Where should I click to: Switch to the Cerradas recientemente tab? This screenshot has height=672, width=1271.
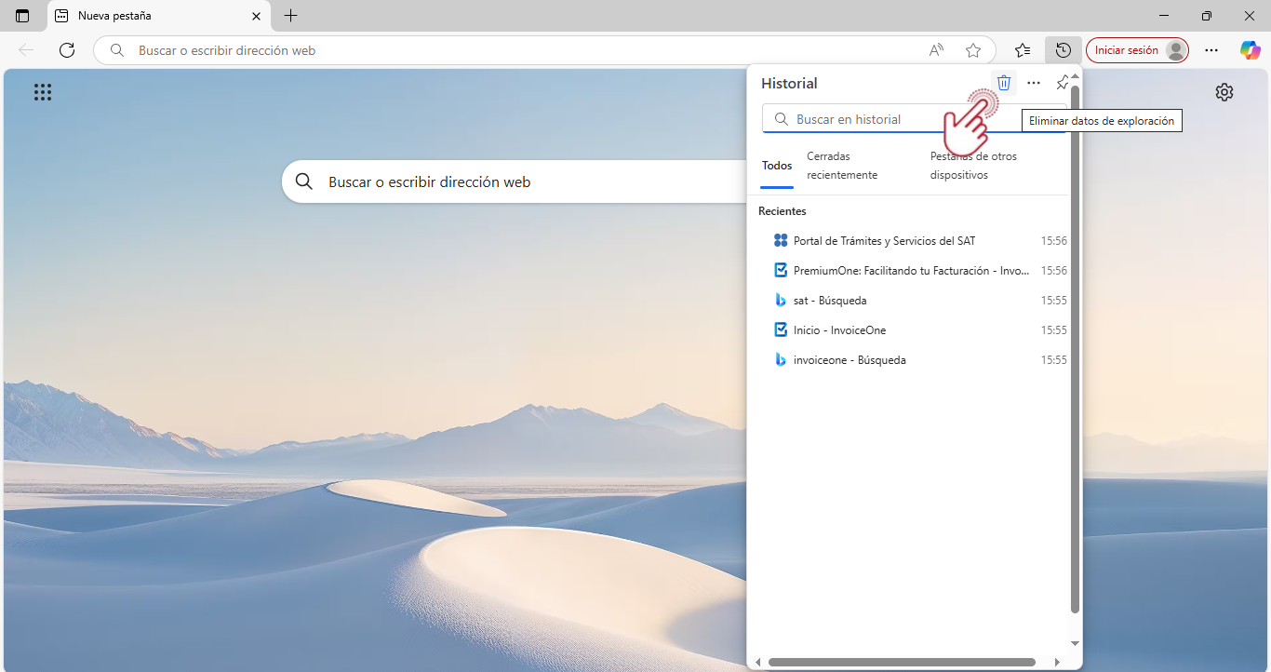pos(841,166)
